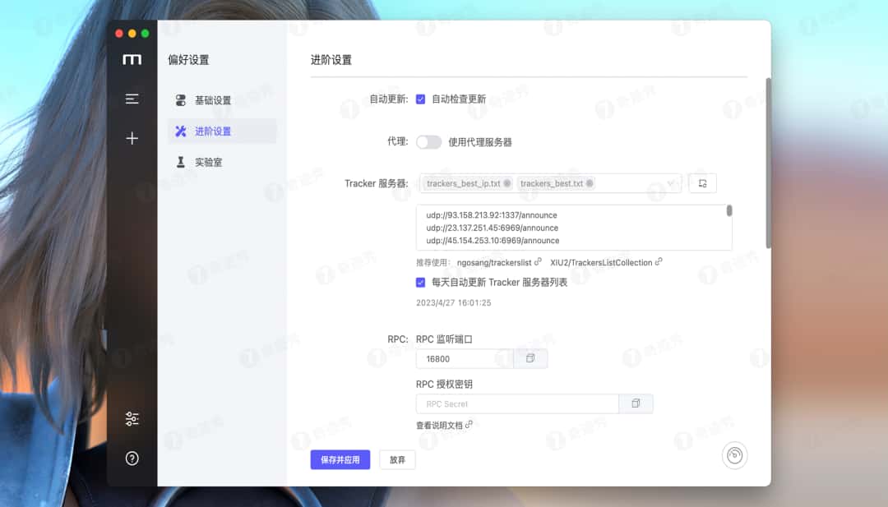Click the speedometer icon at bottom right

pyautogui.click(x=734, y=455)
